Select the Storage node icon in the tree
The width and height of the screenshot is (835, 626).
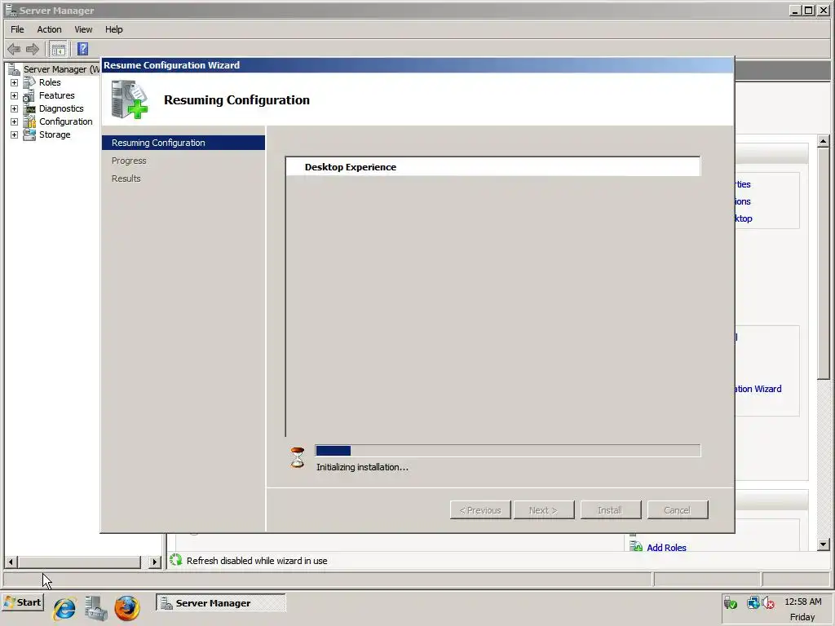(30, 134)
